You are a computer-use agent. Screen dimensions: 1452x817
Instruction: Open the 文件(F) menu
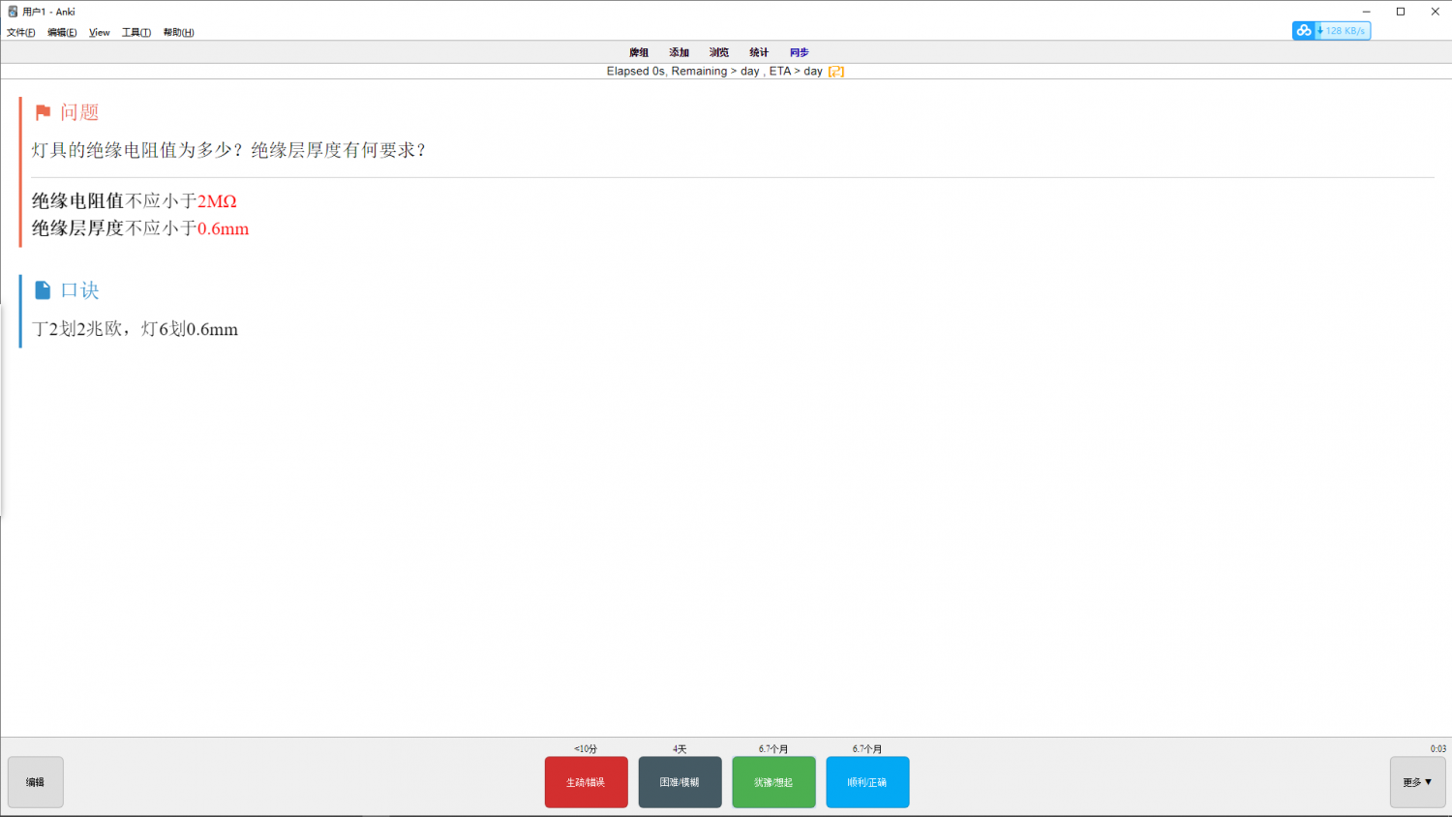click(21, 33)
